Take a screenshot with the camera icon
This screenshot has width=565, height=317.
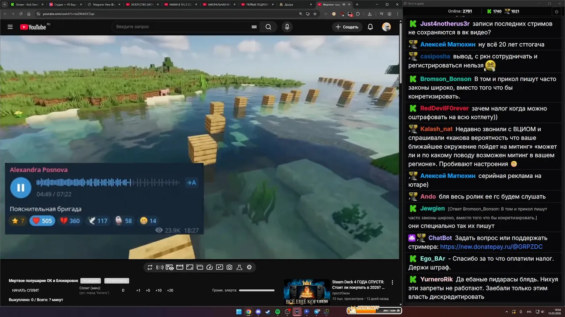(230, 267)
